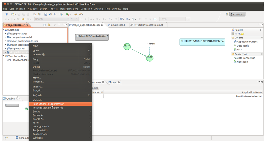Select the Application Offset palette tool
Viewport: 266px width, 143px height.
(x=247, y=42)
